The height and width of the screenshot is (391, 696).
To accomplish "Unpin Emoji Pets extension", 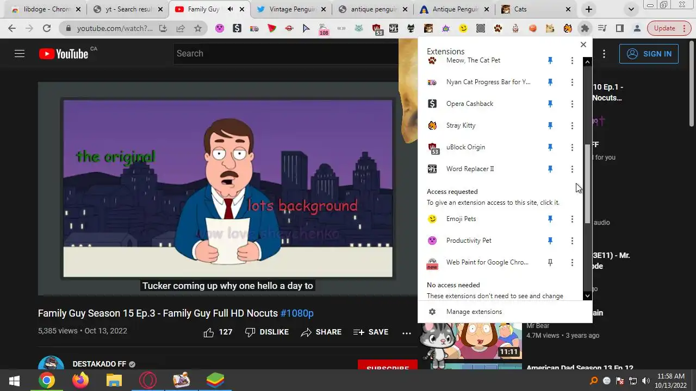I will (550, 219).
